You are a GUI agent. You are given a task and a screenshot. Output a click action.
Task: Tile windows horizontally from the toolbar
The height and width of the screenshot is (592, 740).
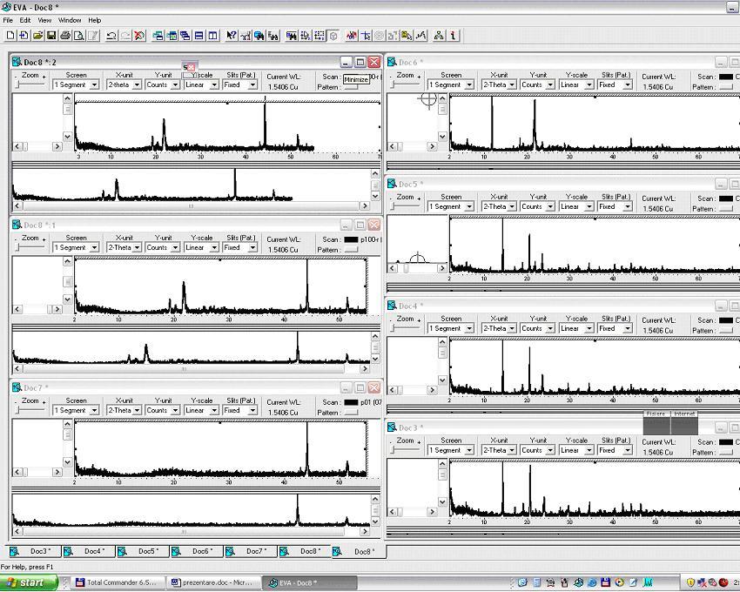pos(198,36)
